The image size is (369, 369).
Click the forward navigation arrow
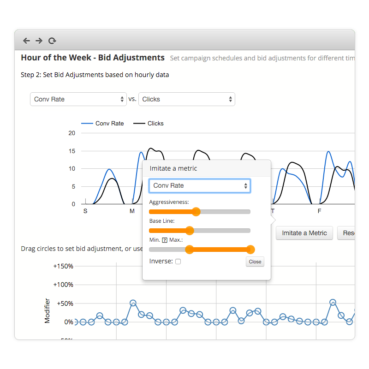click(x=39, y=41)
